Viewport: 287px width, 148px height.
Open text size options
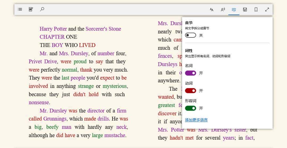point(212,10)
